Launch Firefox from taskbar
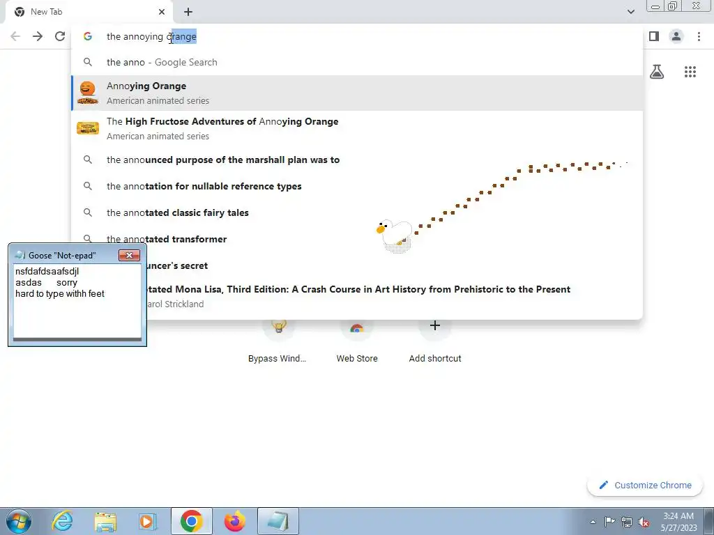 pos(234,521)
